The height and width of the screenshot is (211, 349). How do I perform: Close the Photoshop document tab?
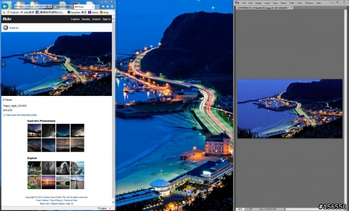point(292,8)
